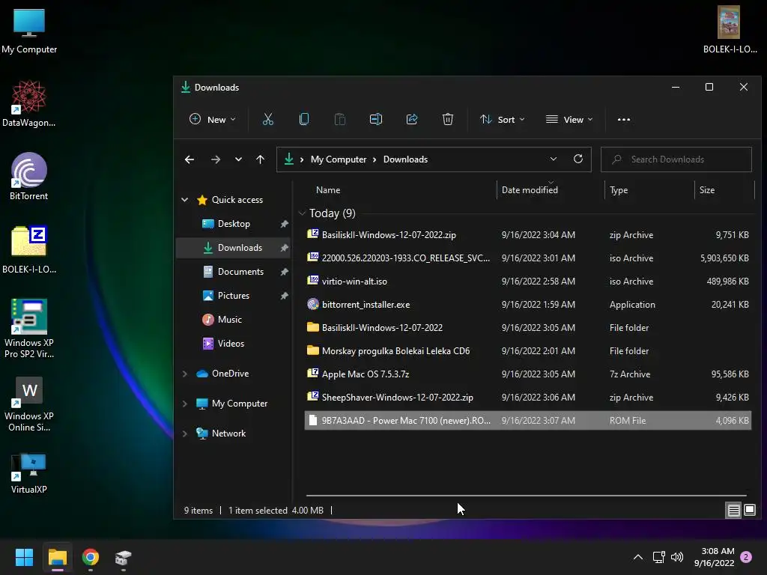The height and width of the screenshot is (575, 767).
Task: Click the Delete trash icon
Action: [448, 119]
